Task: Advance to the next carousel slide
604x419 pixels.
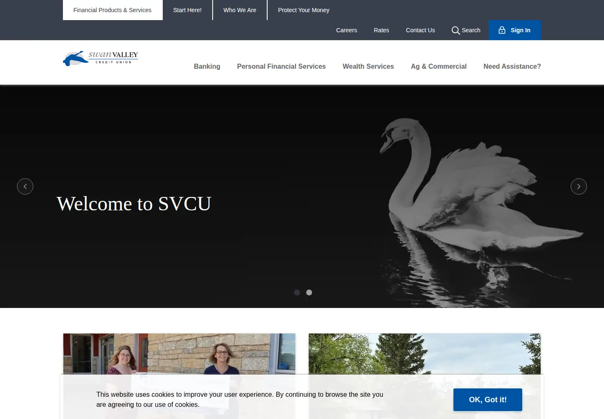Action: [579, 186]
